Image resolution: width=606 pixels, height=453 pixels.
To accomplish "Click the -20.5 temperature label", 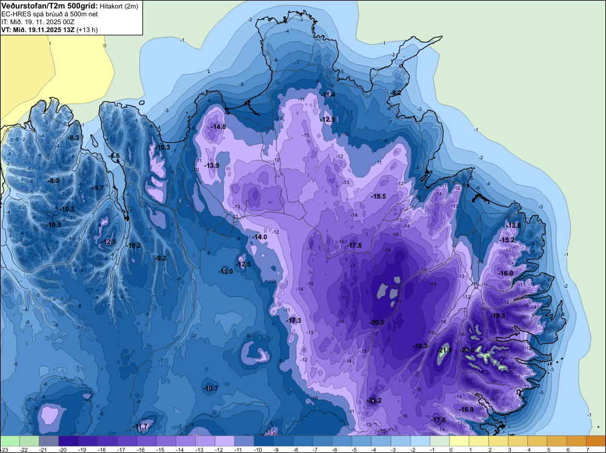I will pos(376,322).
